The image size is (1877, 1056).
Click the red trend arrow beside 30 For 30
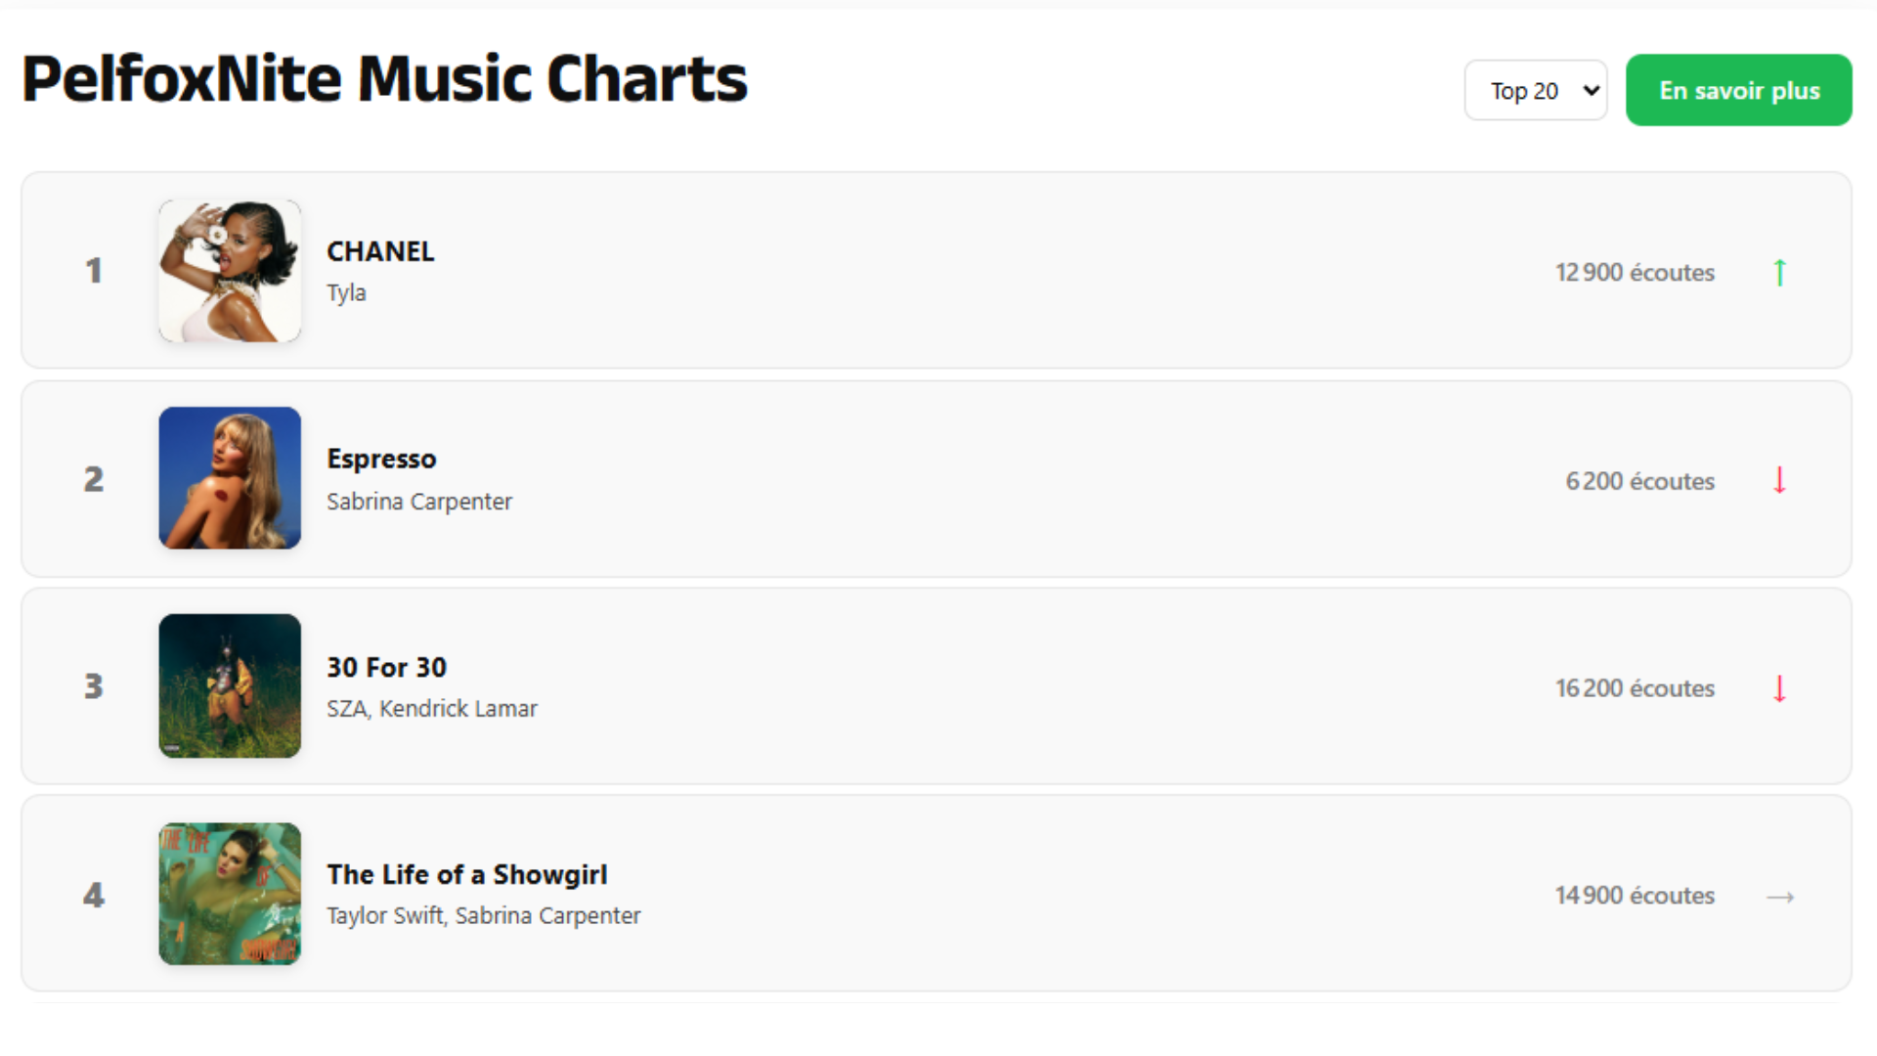[1781, 687]
